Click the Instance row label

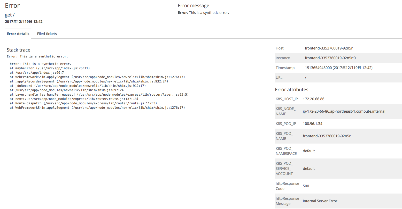[x=283, y=58]
